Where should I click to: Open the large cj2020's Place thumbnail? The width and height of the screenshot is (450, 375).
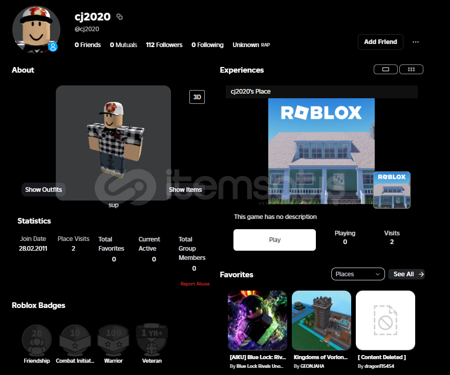click(322, 151)
